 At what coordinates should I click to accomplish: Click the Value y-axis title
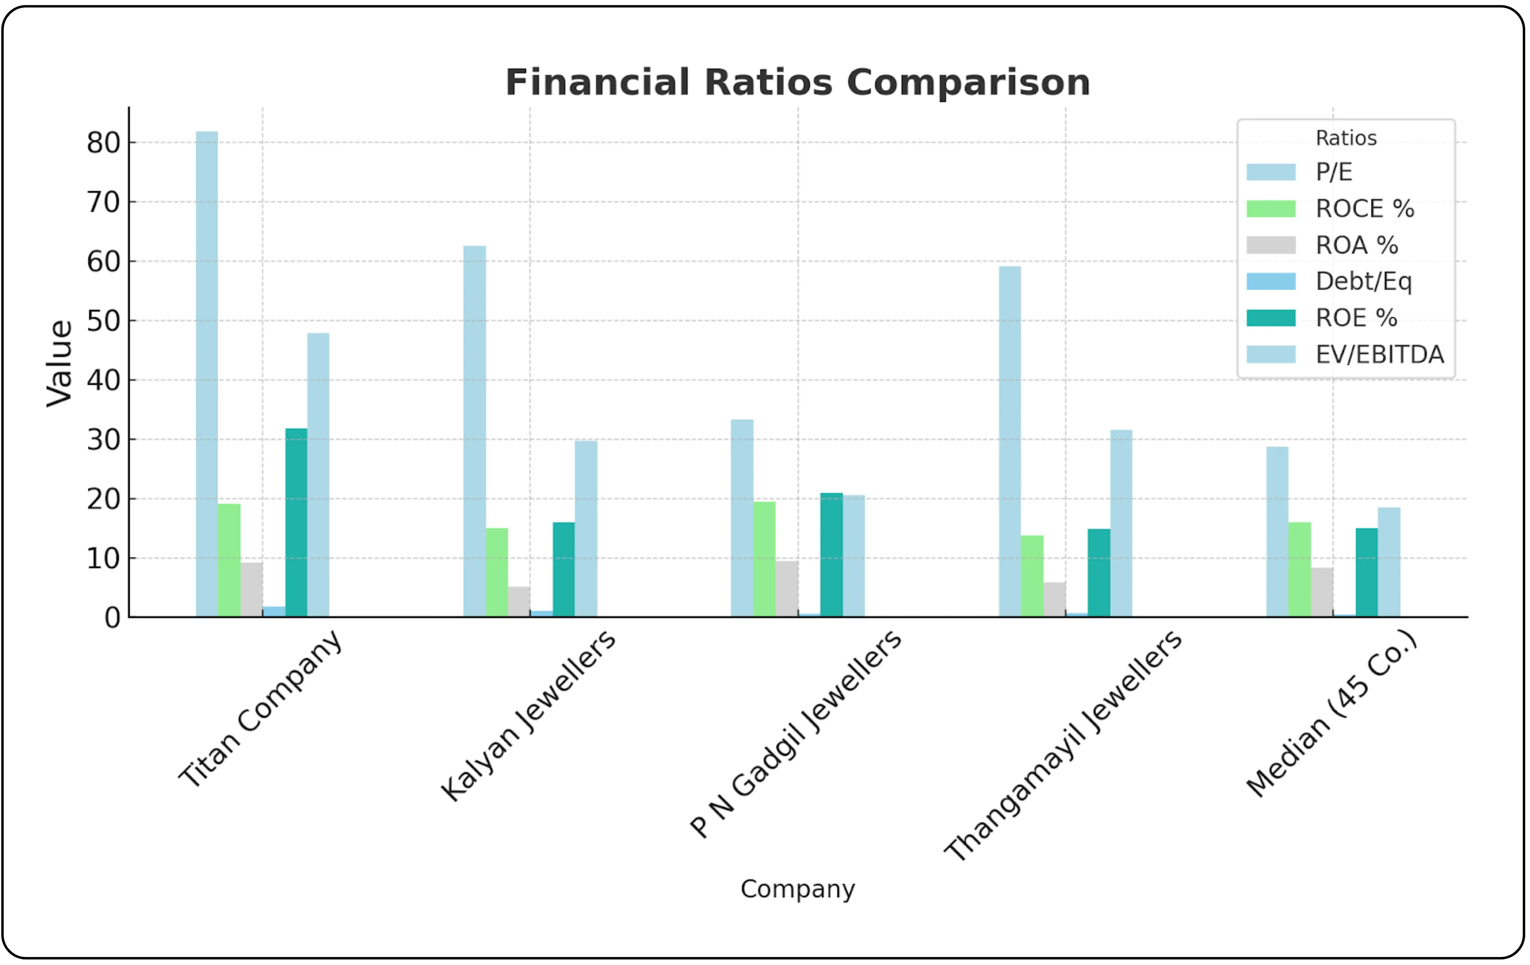point(60,363)
